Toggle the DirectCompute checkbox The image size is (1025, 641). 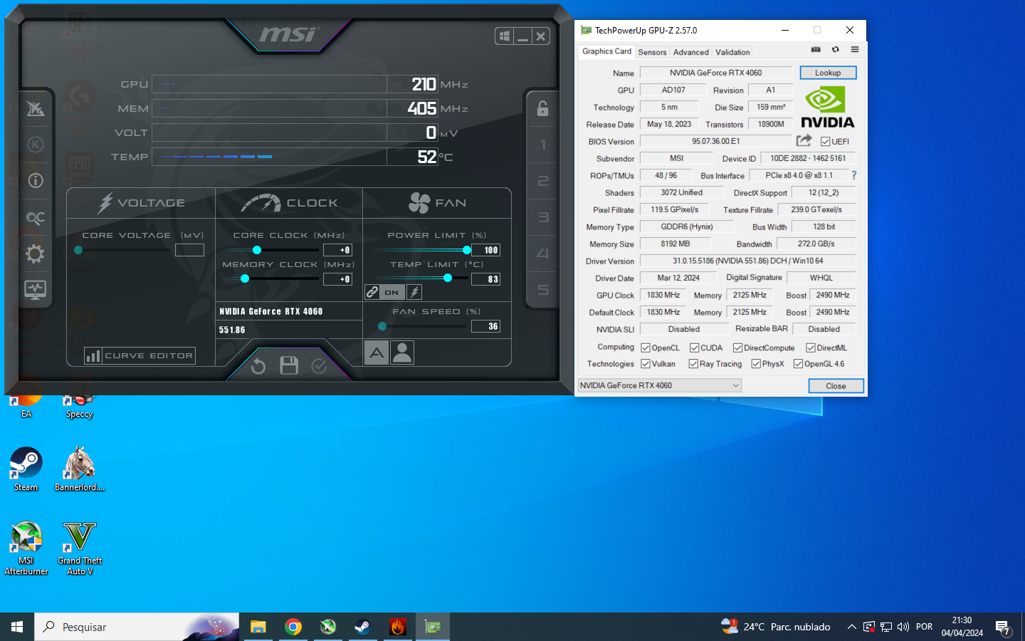point(737,348)
